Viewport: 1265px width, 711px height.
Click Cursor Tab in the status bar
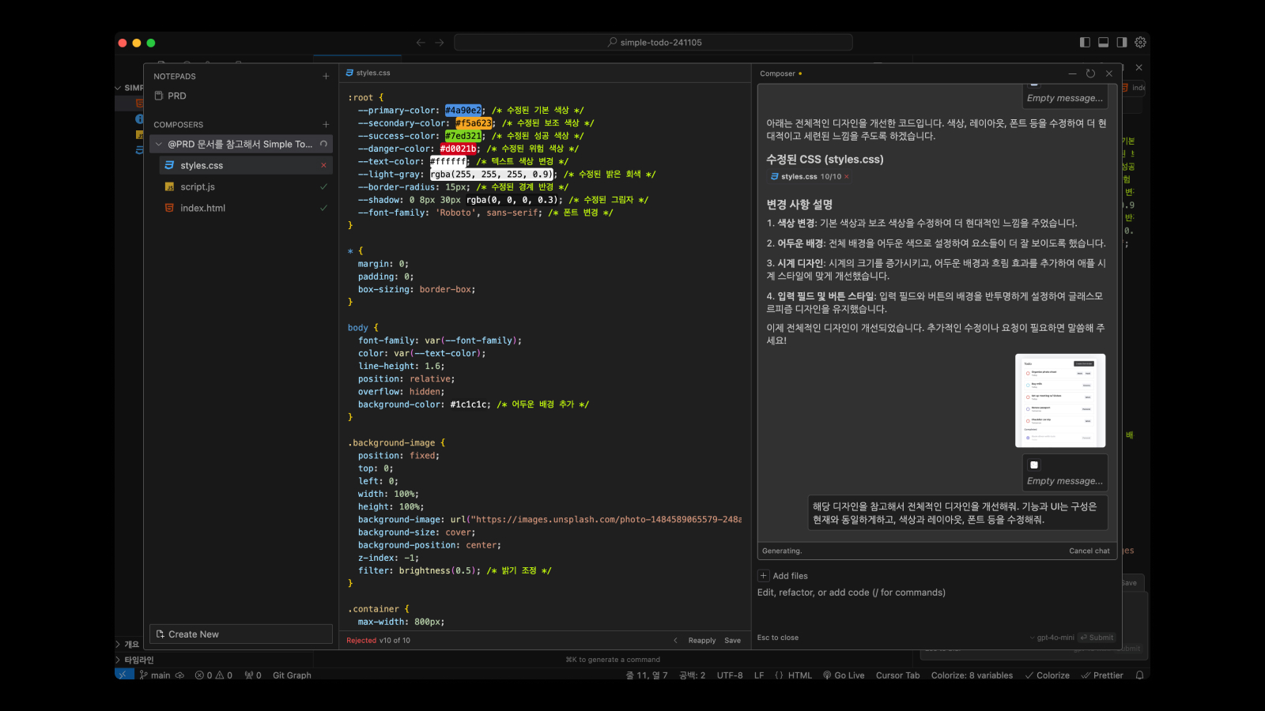click(897, 675)
